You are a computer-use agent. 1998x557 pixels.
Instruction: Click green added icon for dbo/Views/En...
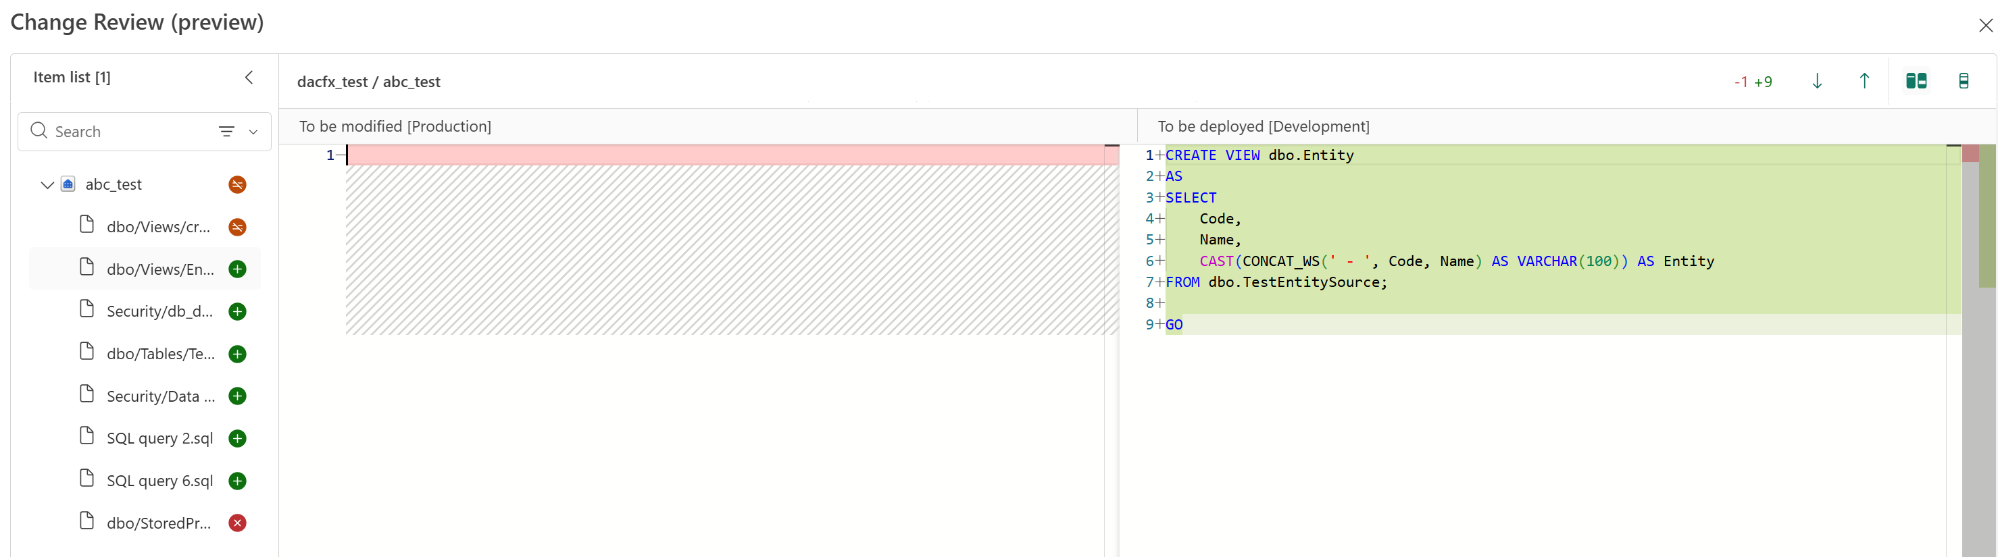[x=237, y=269]
